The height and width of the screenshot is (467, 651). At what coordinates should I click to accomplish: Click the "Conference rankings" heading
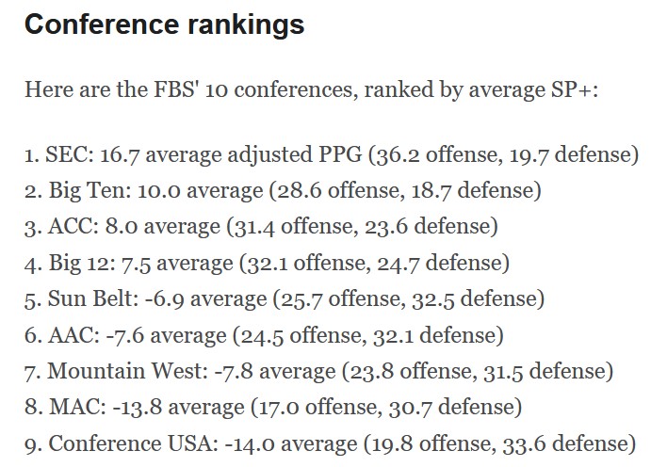coord(164,25)
